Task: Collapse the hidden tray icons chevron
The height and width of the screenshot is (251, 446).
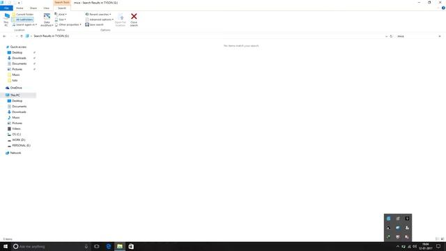Action: 398,246
